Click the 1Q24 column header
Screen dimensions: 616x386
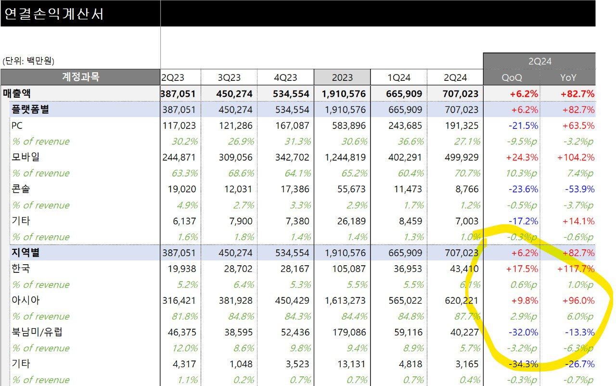coord(398,77)
